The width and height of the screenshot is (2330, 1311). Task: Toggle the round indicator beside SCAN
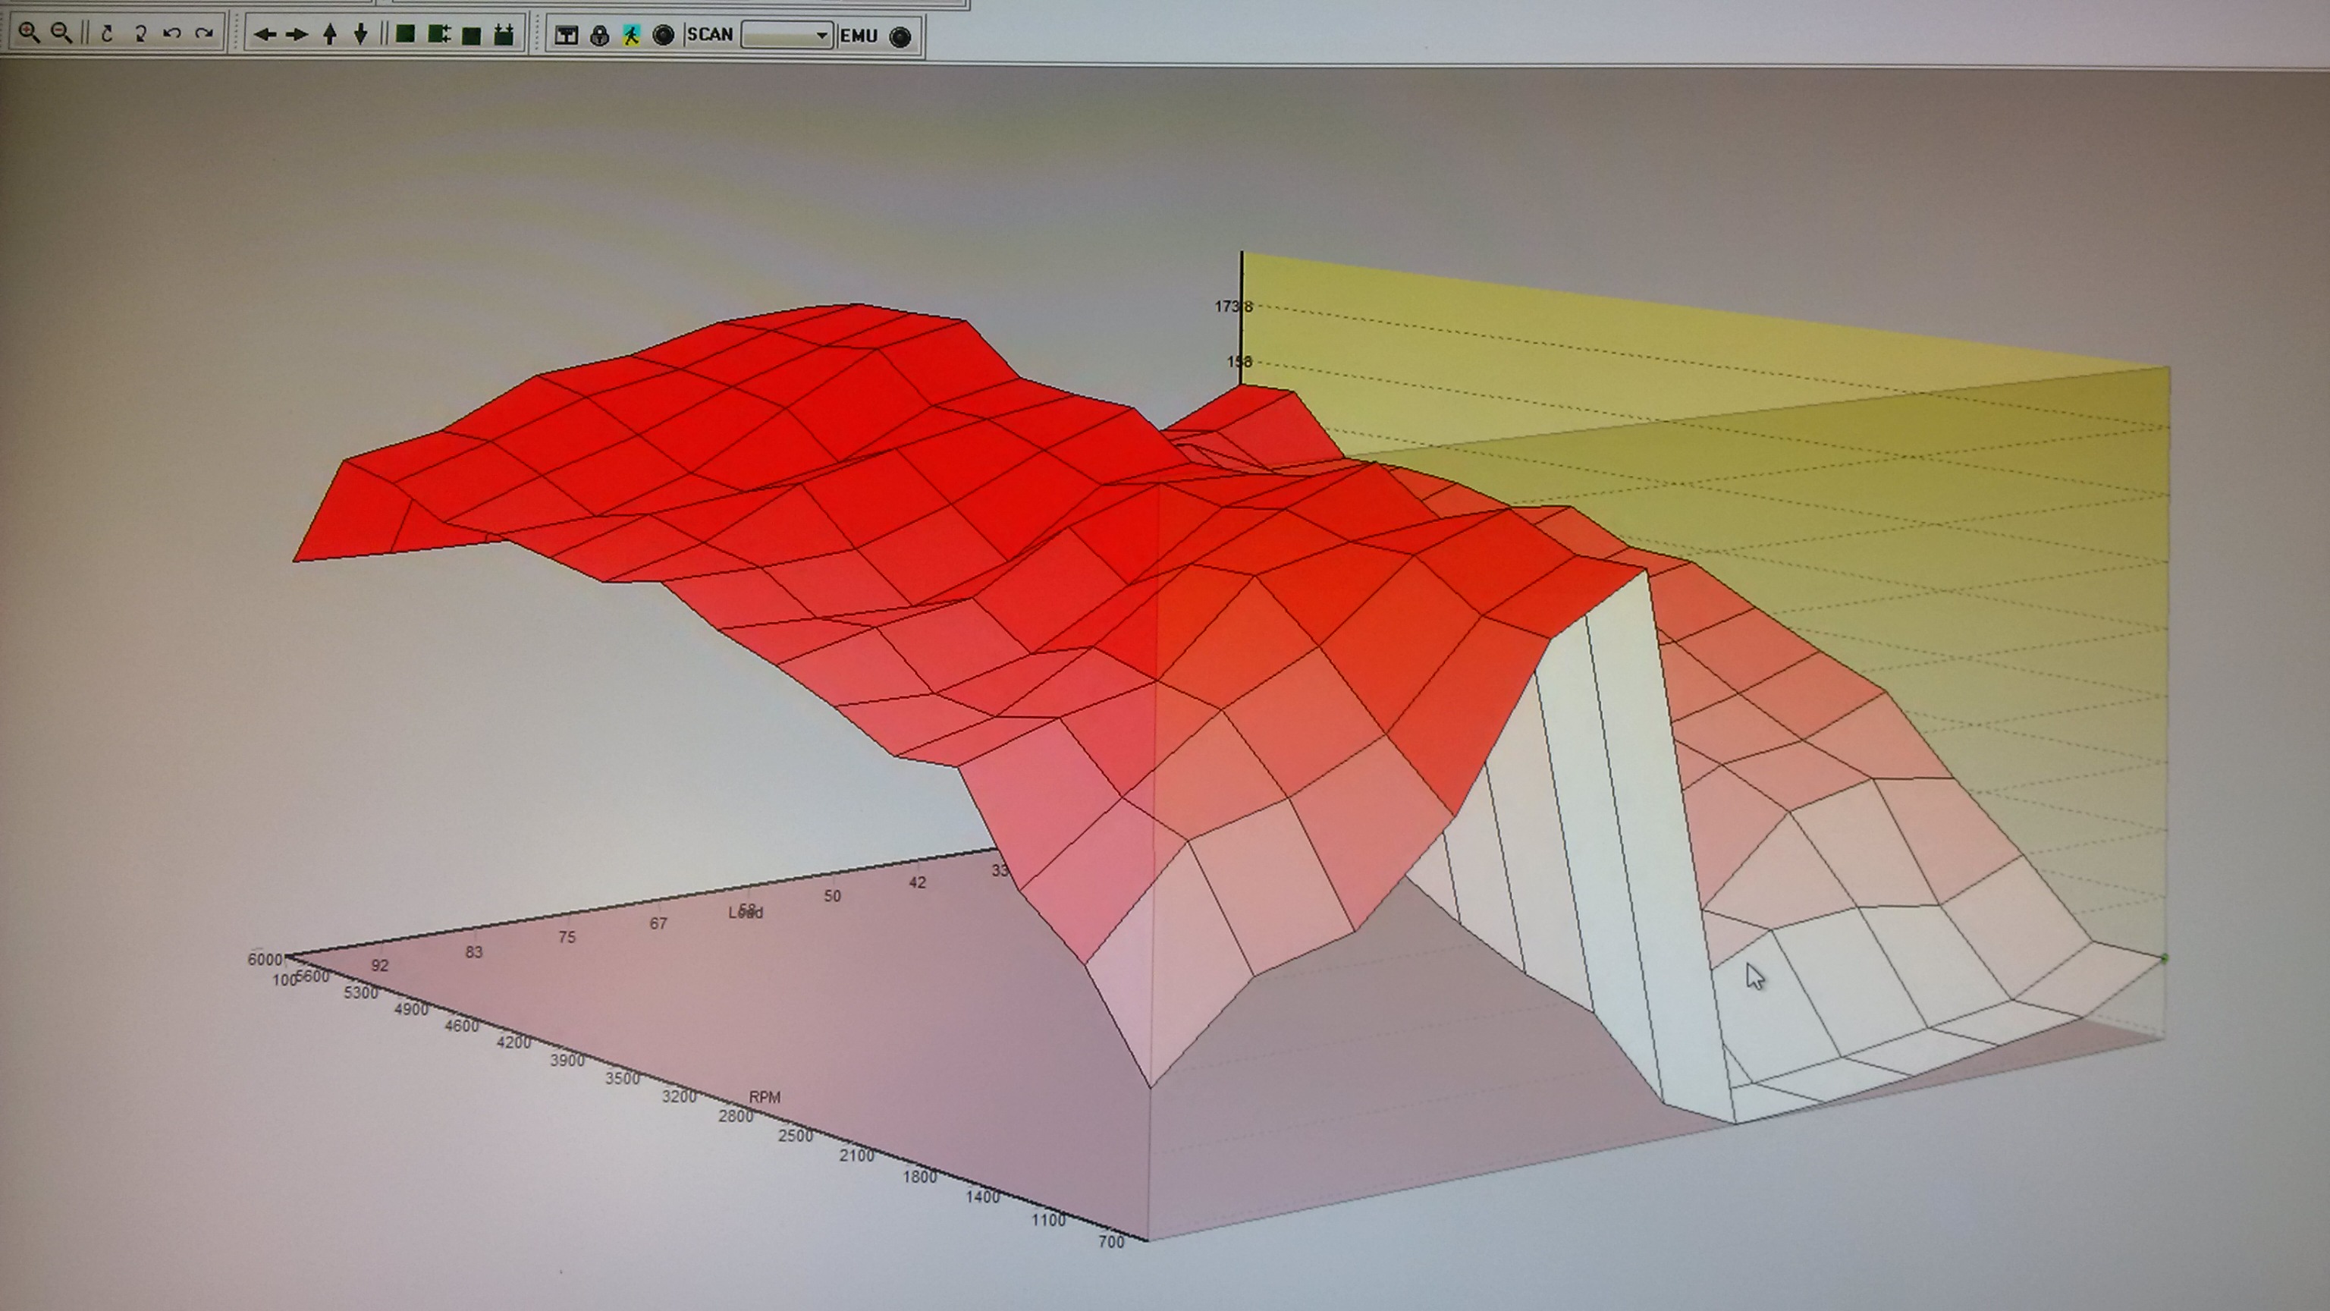(663, 36)
